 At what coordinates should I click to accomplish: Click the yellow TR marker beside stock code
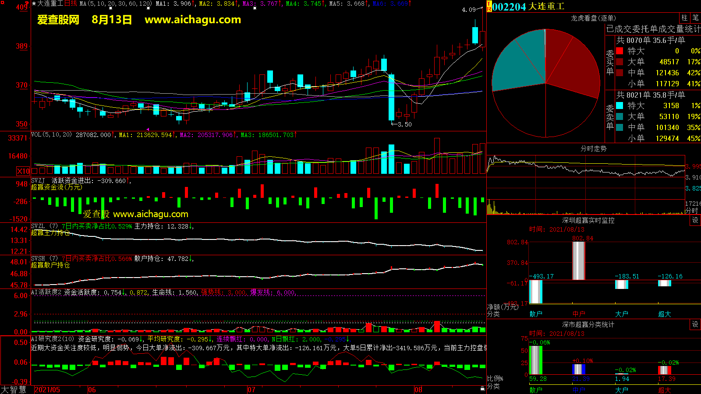pyautogui.click(x=489, y=7)
